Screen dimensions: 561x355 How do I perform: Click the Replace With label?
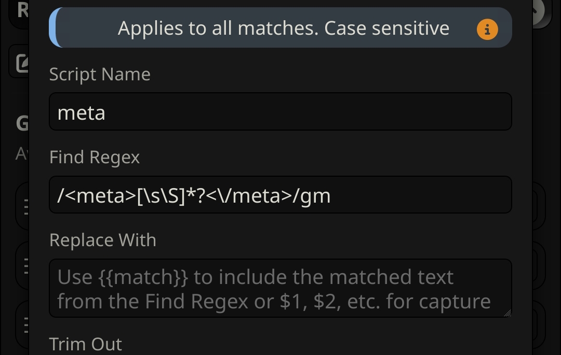coord(103,240)
